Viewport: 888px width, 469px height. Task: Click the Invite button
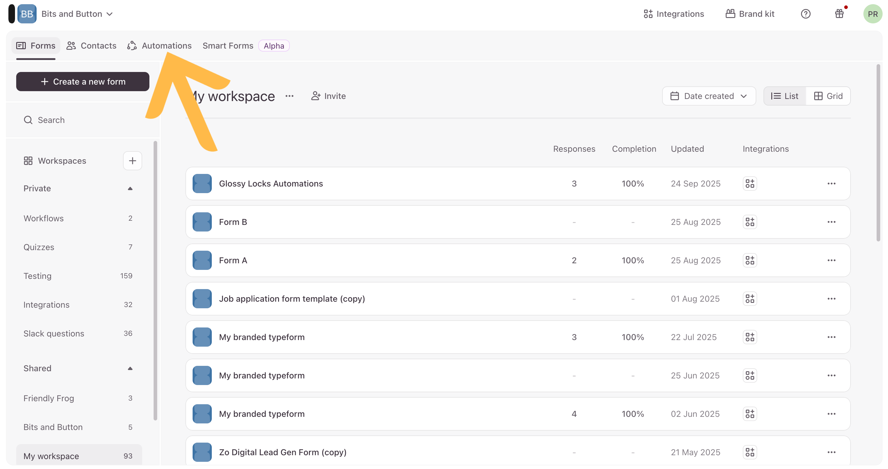(x=328, y=96)
